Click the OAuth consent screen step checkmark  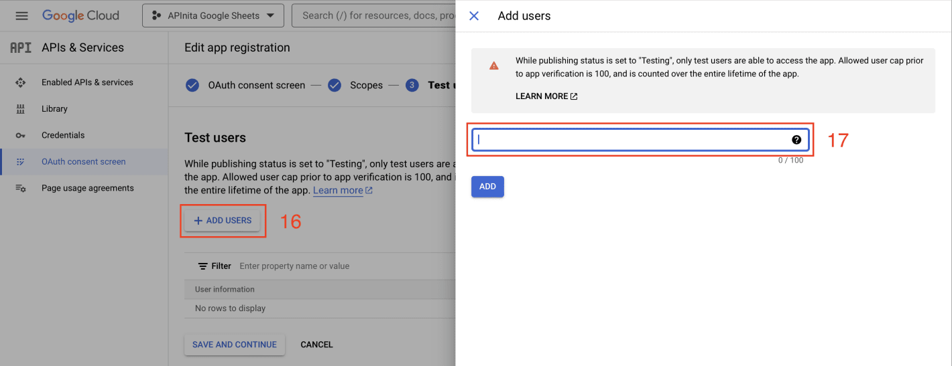coord(192,85)
